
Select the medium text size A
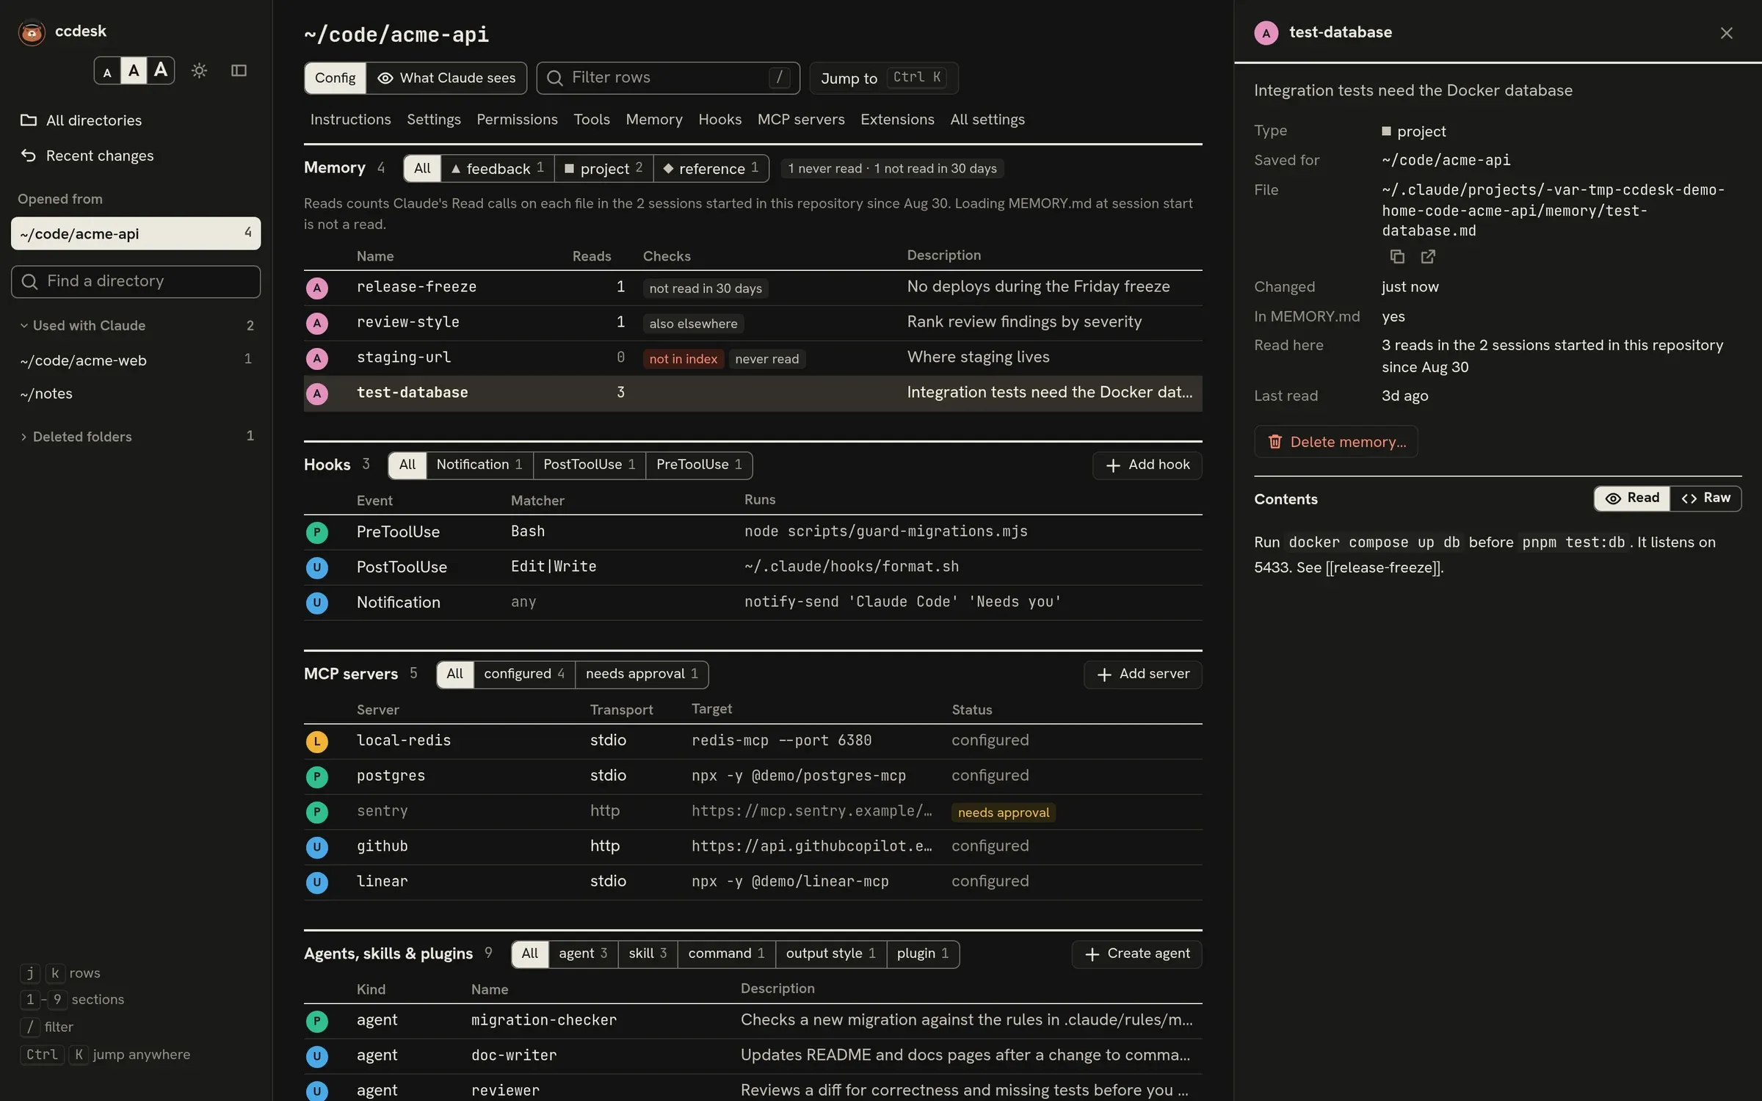tap(134, 71)
